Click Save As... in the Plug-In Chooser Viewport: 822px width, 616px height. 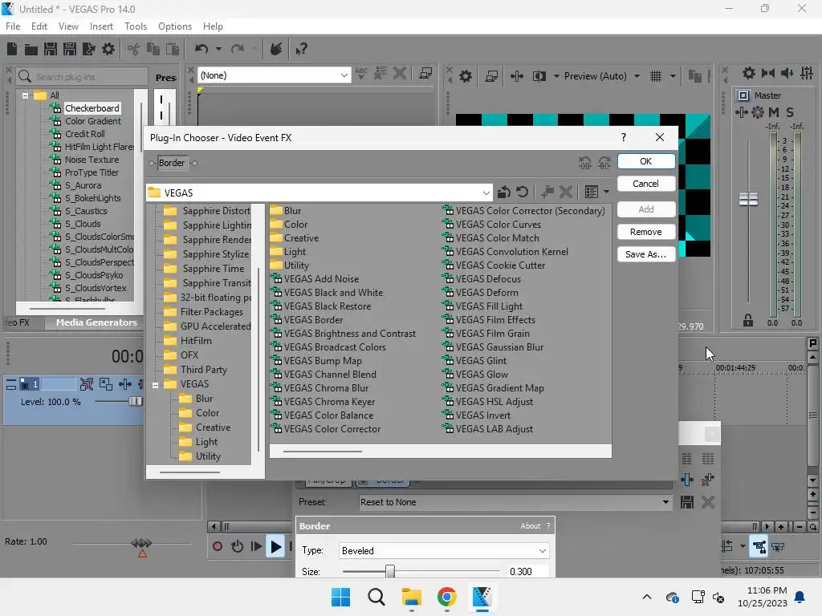pos(646,254)
